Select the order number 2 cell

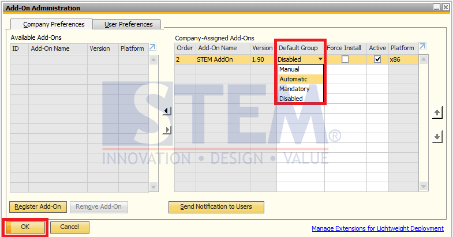185,59
